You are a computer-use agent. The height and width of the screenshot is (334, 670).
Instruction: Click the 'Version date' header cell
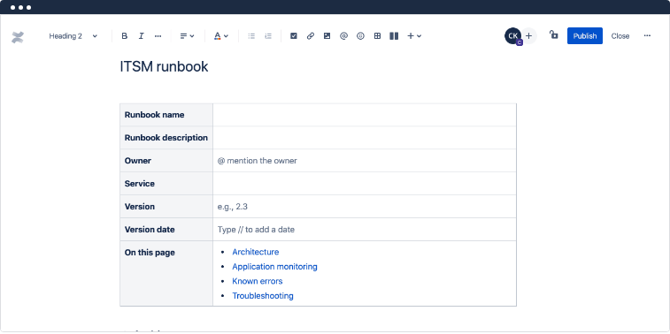(166, 230)
